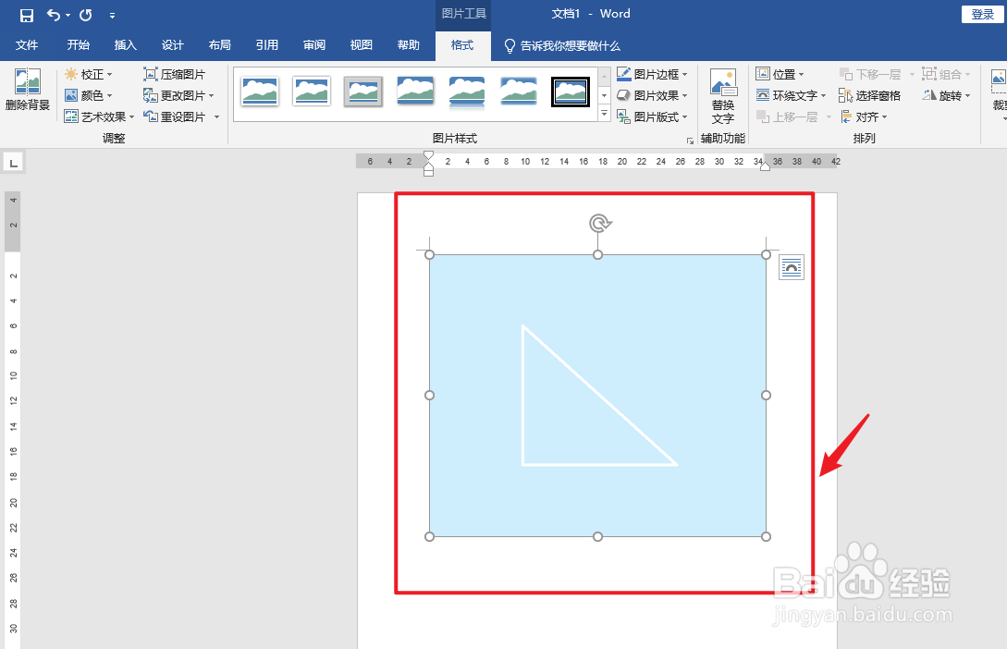This screenshot has width=1007, height=649.
Task: Click the rotation handle above the picture
Action: [599, 224]
